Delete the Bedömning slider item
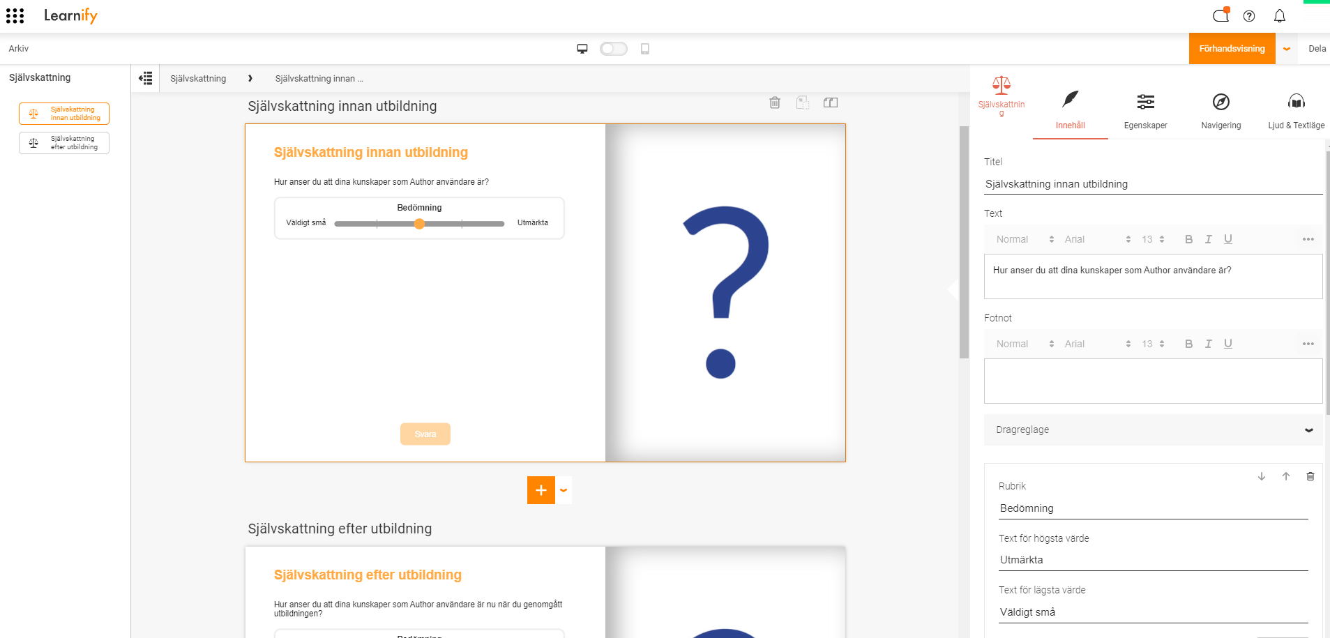Viewport: 1330px width, 638px height. (x=1310, y=476)
